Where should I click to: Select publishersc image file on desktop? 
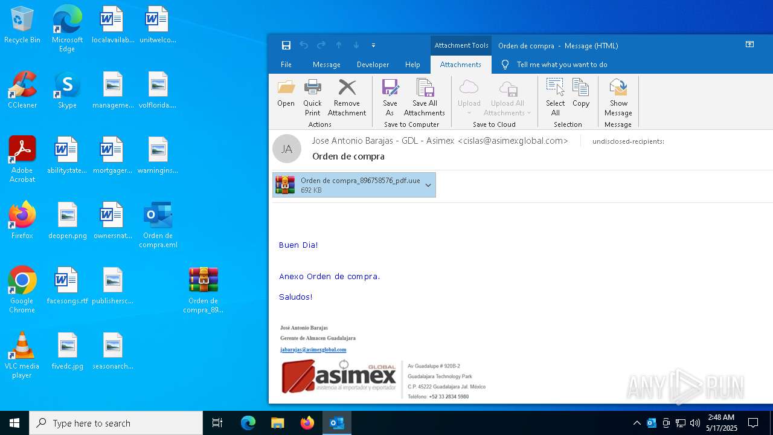112,286
